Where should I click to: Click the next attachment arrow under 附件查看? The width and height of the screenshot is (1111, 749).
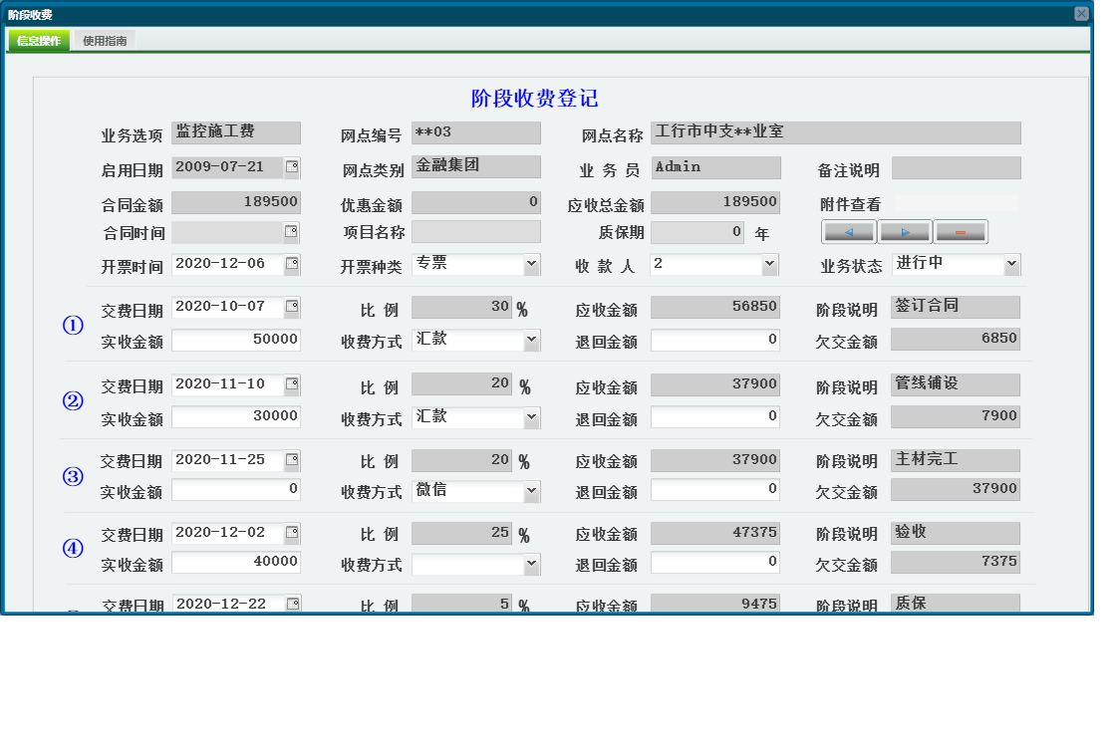905,231
